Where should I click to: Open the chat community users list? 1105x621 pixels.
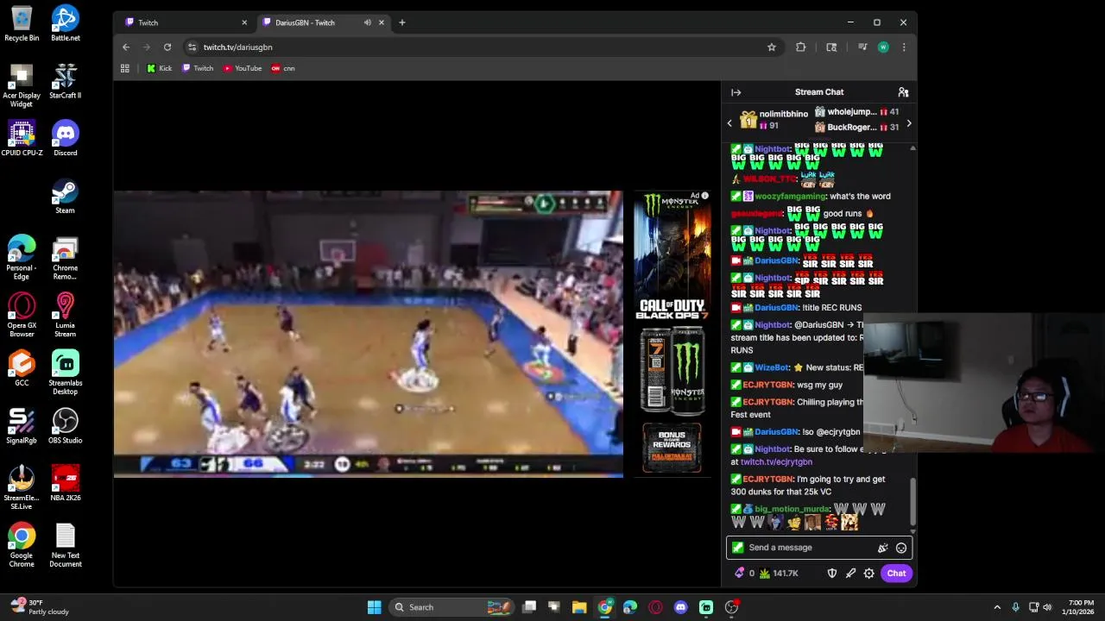(903, 92)
